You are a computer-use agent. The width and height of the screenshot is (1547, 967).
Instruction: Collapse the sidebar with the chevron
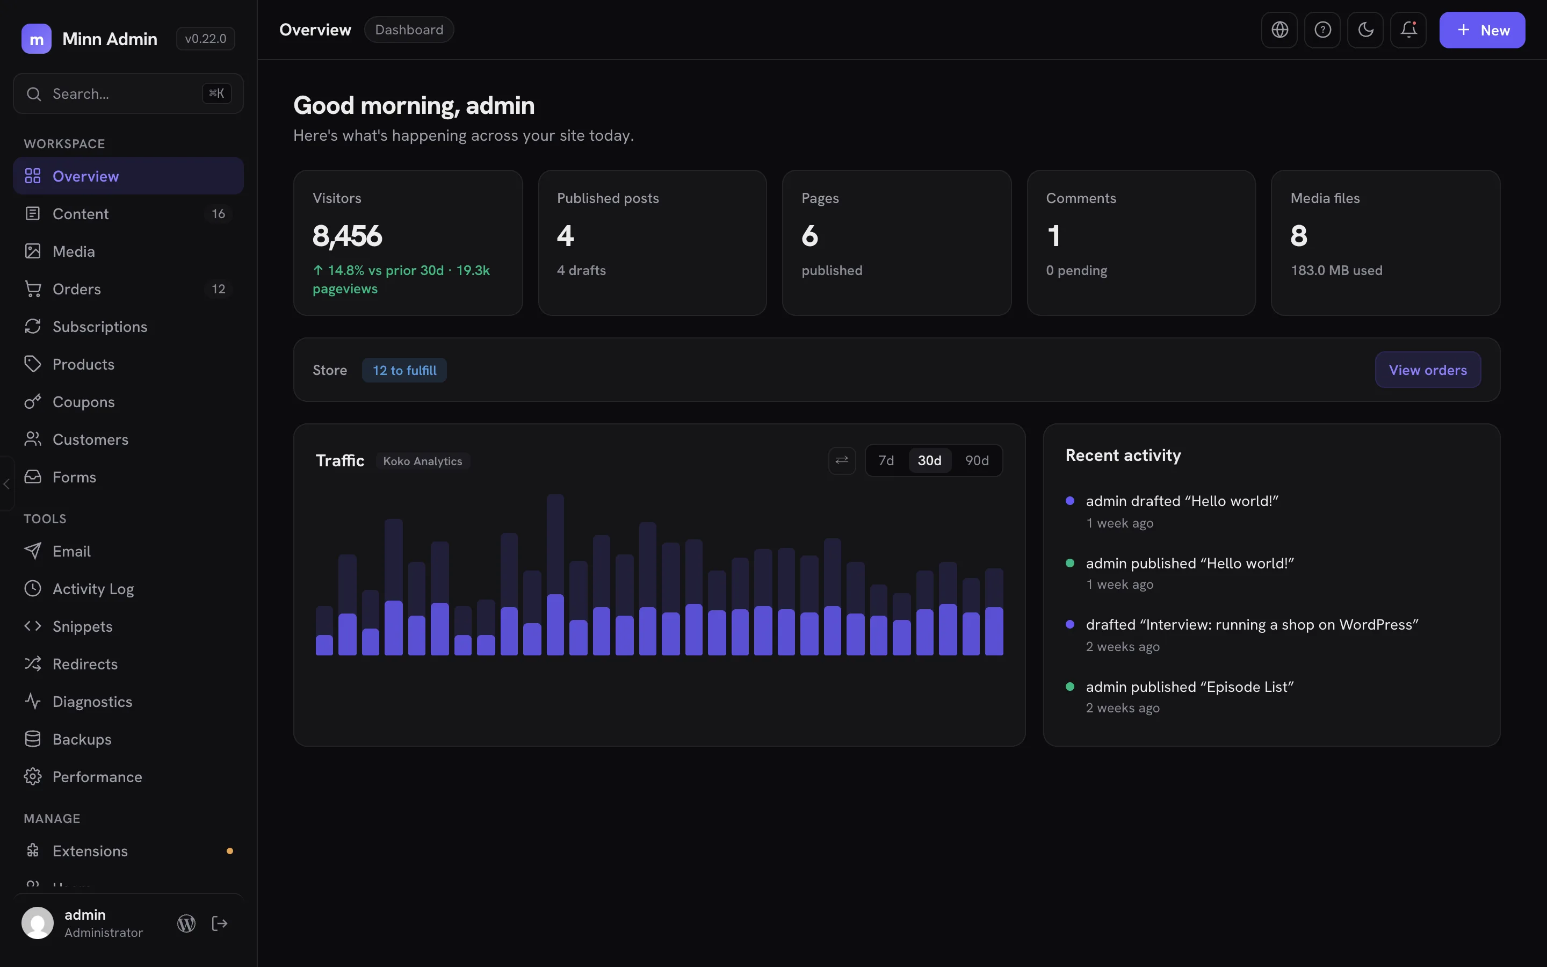click(x=6, y=484)
